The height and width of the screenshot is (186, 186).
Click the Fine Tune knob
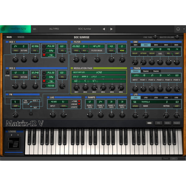154,37
